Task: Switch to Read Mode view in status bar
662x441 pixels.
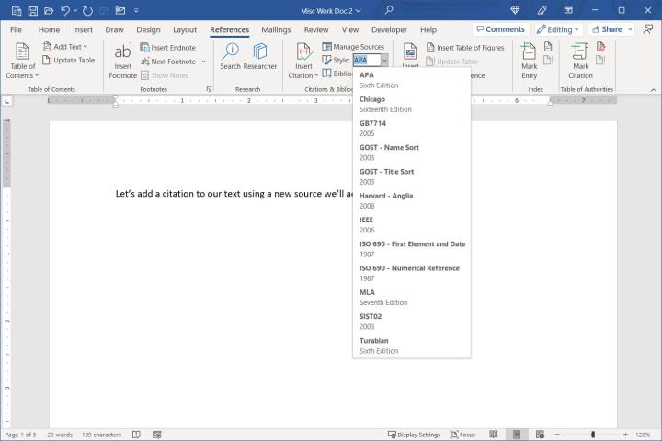Action: click(x=494, y=435)
